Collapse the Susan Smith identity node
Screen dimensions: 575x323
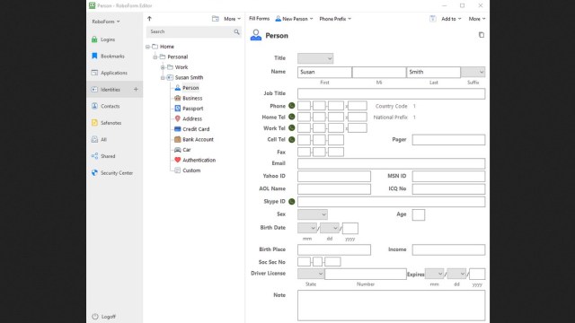tap(163, 78)
